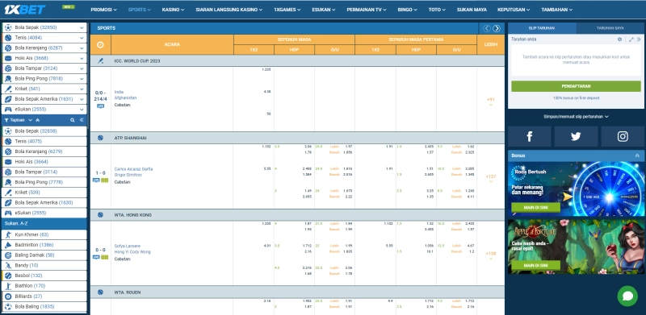Click the tennis icon beside ATP Shanghai
The image size is (646, 315).
coord(100,138)
